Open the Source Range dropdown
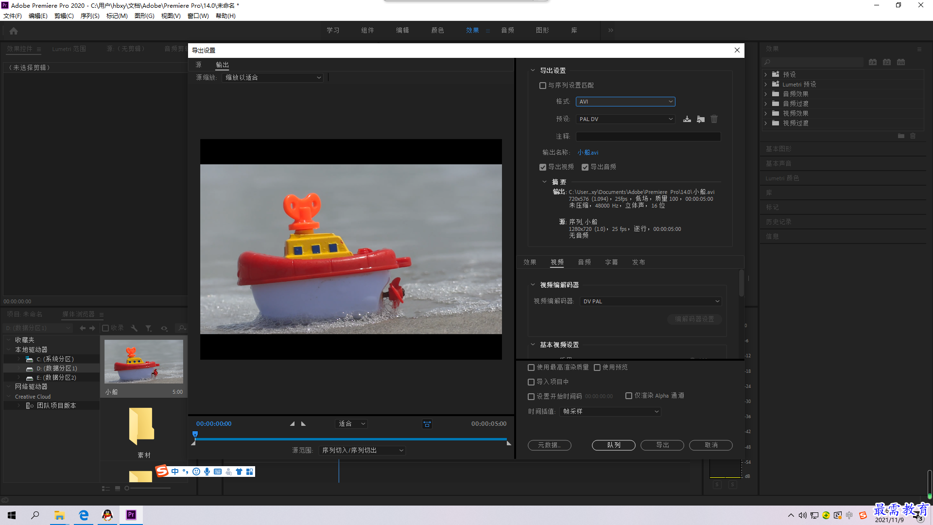 coord(362,451)
